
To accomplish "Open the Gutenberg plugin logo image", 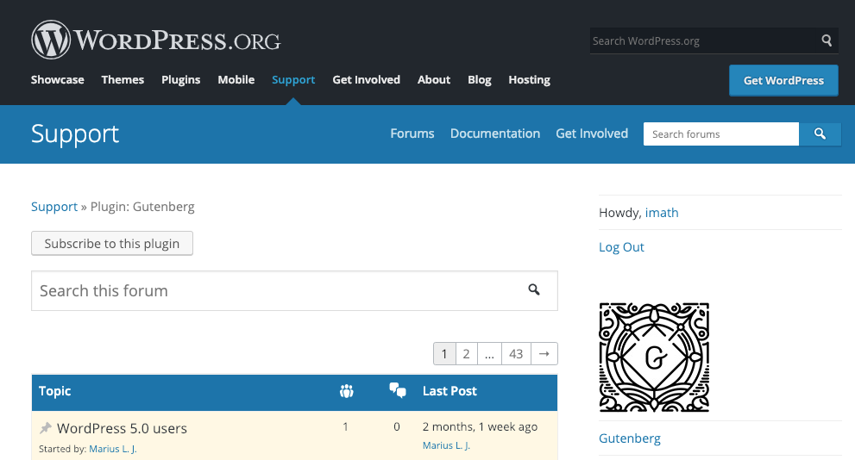I will [x=654, y=357].
